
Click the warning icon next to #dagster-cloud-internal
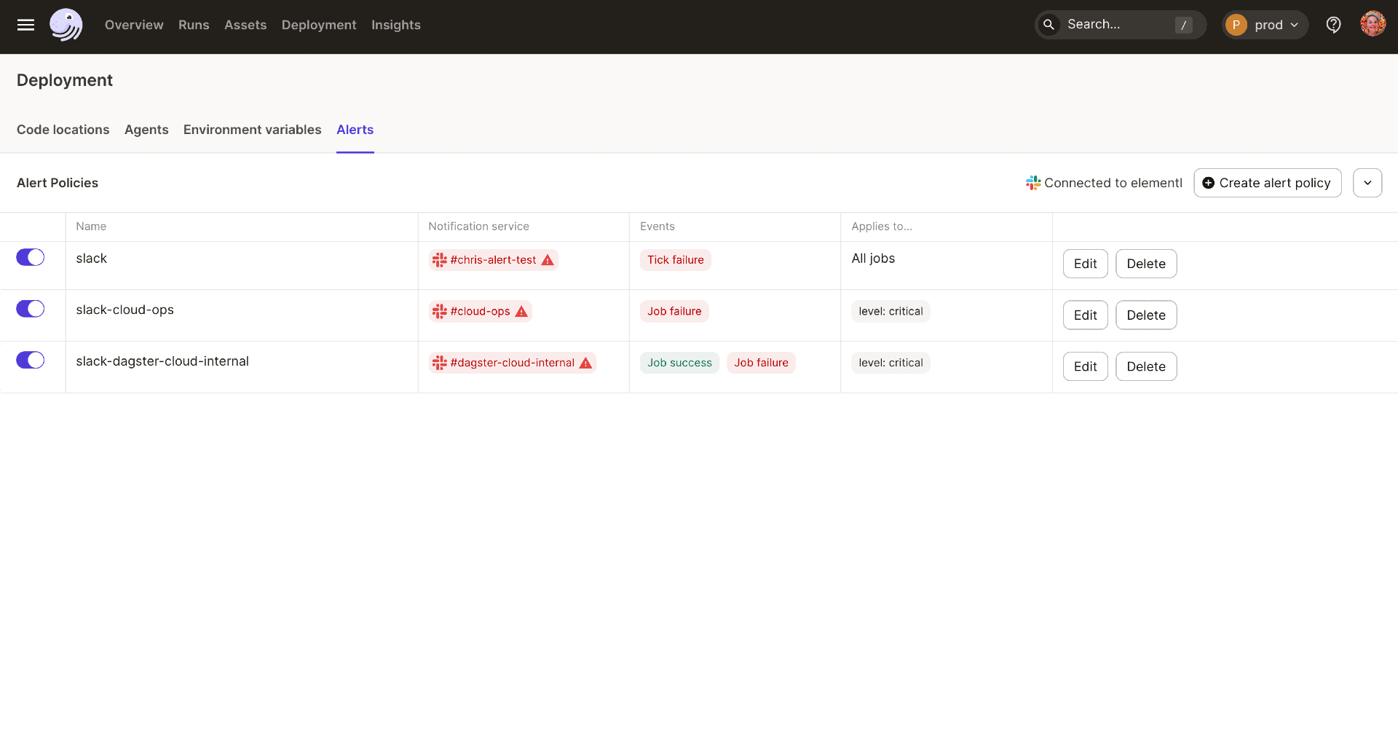586,362
